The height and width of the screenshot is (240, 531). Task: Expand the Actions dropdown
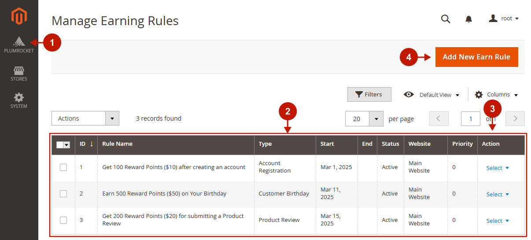coord(85,118)
